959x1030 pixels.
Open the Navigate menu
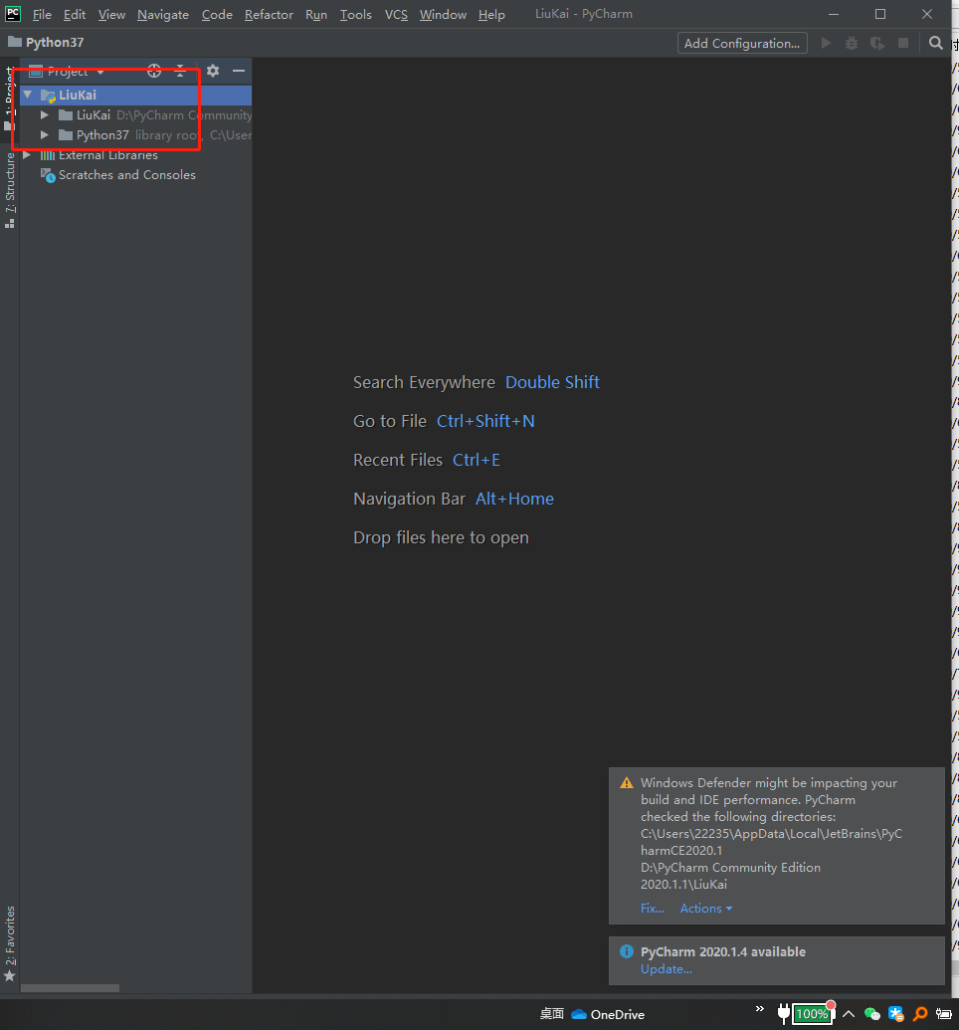163,15
